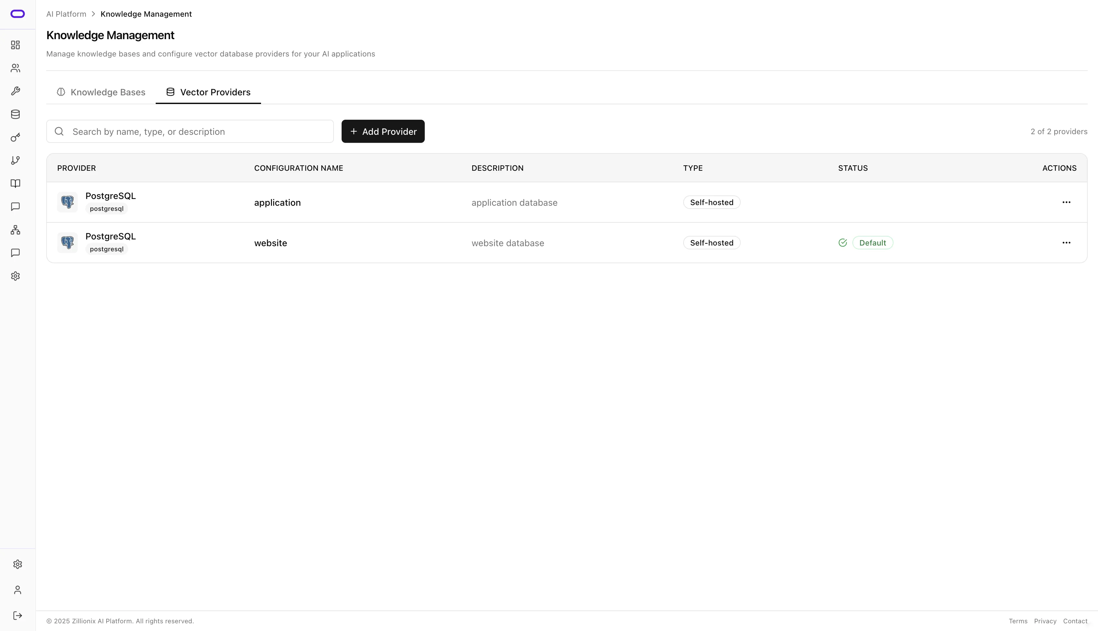The width and height of the screenshot is (1098, 631).
Task: Click the Add Provider button
Action: pyautogui.click(x=383, y=131)
